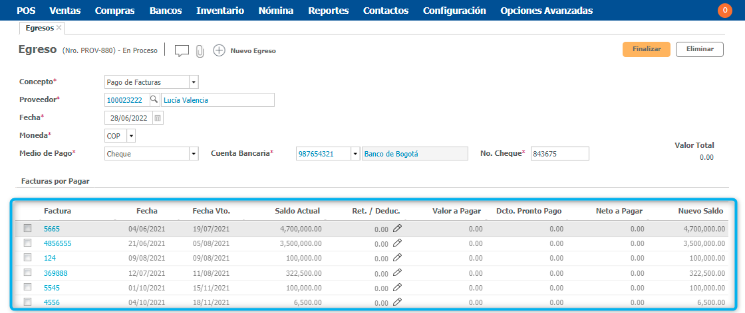Image resolution: width=745 pixels, height=313 pixels.
Task: Select the checkbox for invoice 4856555
Action: (x=27, y=243)
